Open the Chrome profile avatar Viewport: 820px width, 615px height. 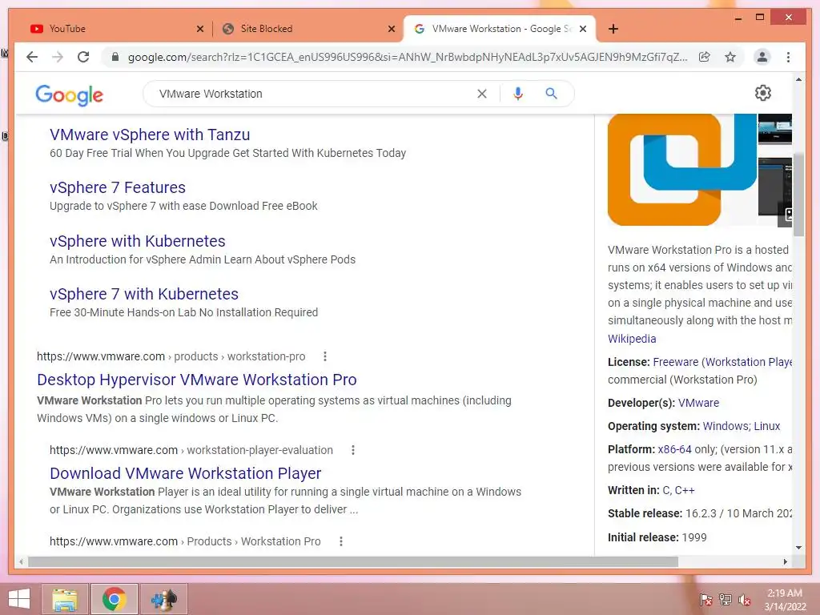coord(762,57)
